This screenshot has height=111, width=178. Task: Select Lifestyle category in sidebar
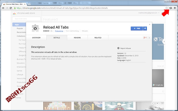pyautogui.click(x=20, y=75)
